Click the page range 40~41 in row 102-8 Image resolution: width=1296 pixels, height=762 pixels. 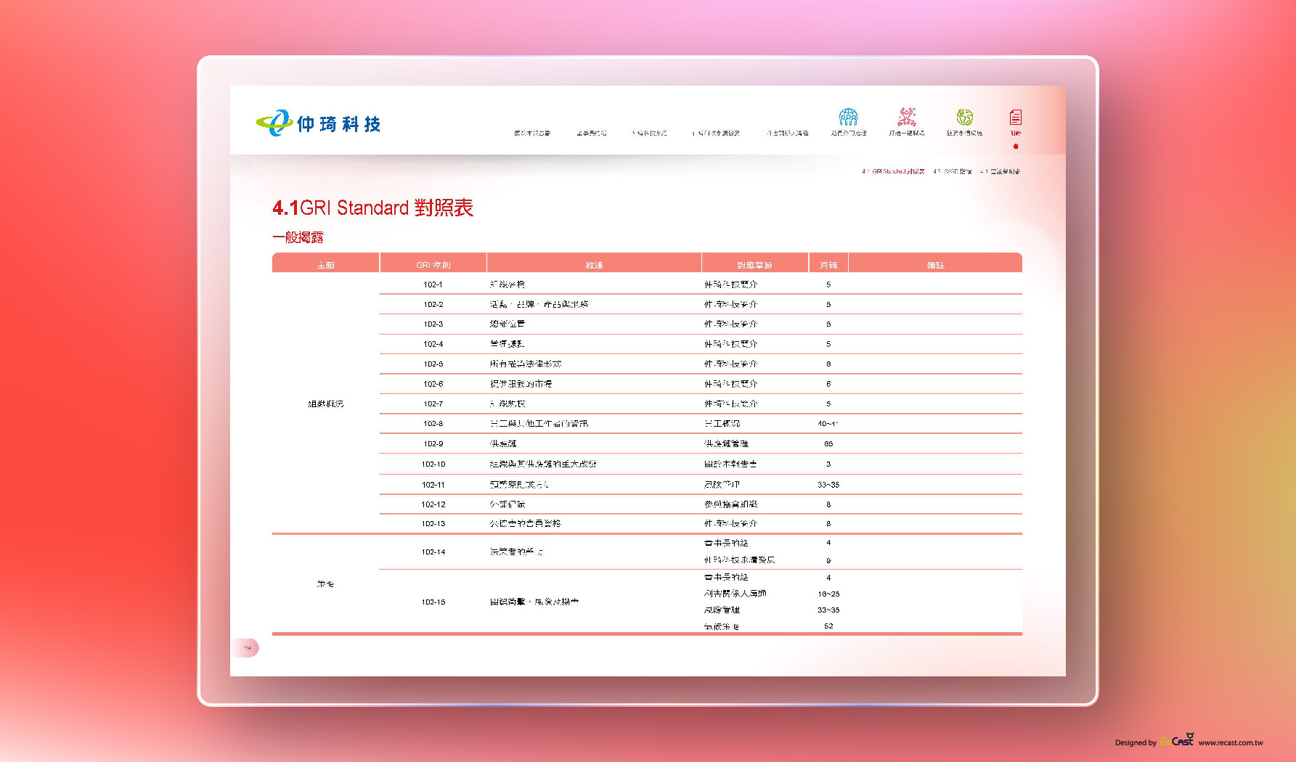click(828, 423)
